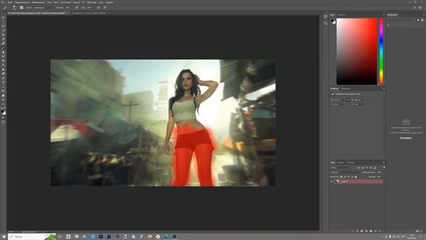The image size is (426, 240).
Task: Create a new group in Layers panel
Action: pyautogui.click(x=371, y=231)
